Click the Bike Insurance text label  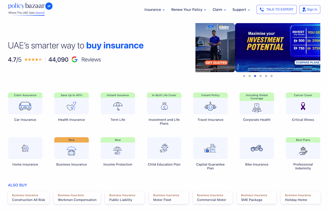[x=257, y=164]
